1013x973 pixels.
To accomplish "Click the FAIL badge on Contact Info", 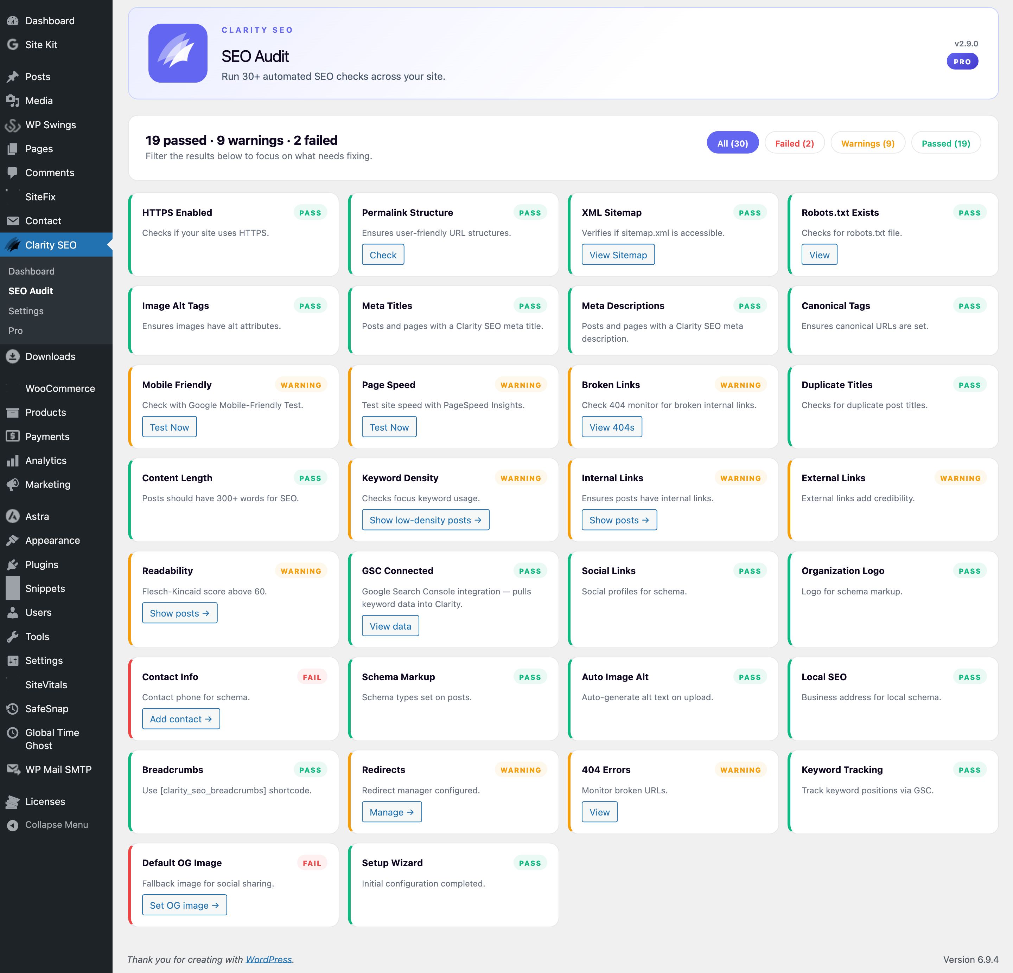I will pyautogui.click(x=312, y=677).
